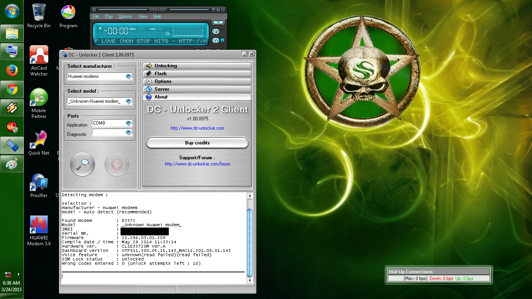The image size is (532, 299).
Task: Toggle Winamp repeat button
Action: click(x=215, y=31)
